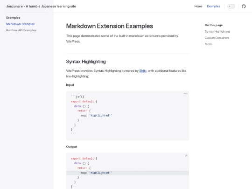Open Examples in top navigation
The image size is (252, 189).
[x=213, y=6]
